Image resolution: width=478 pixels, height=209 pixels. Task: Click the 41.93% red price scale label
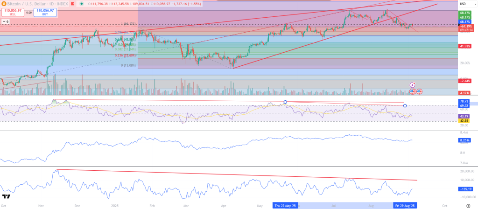pos(465,46)
